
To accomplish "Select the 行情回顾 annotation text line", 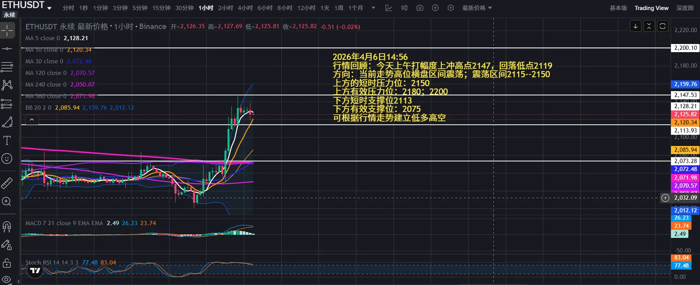I will click(x=442, y=66).
